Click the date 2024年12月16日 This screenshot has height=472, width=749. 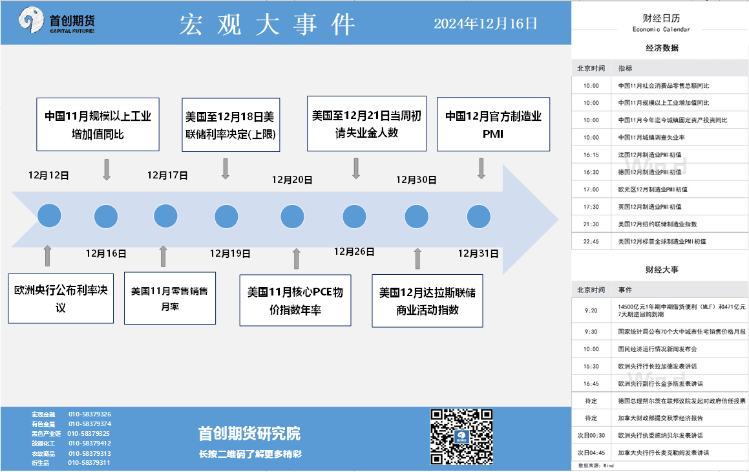coord(485,23)
